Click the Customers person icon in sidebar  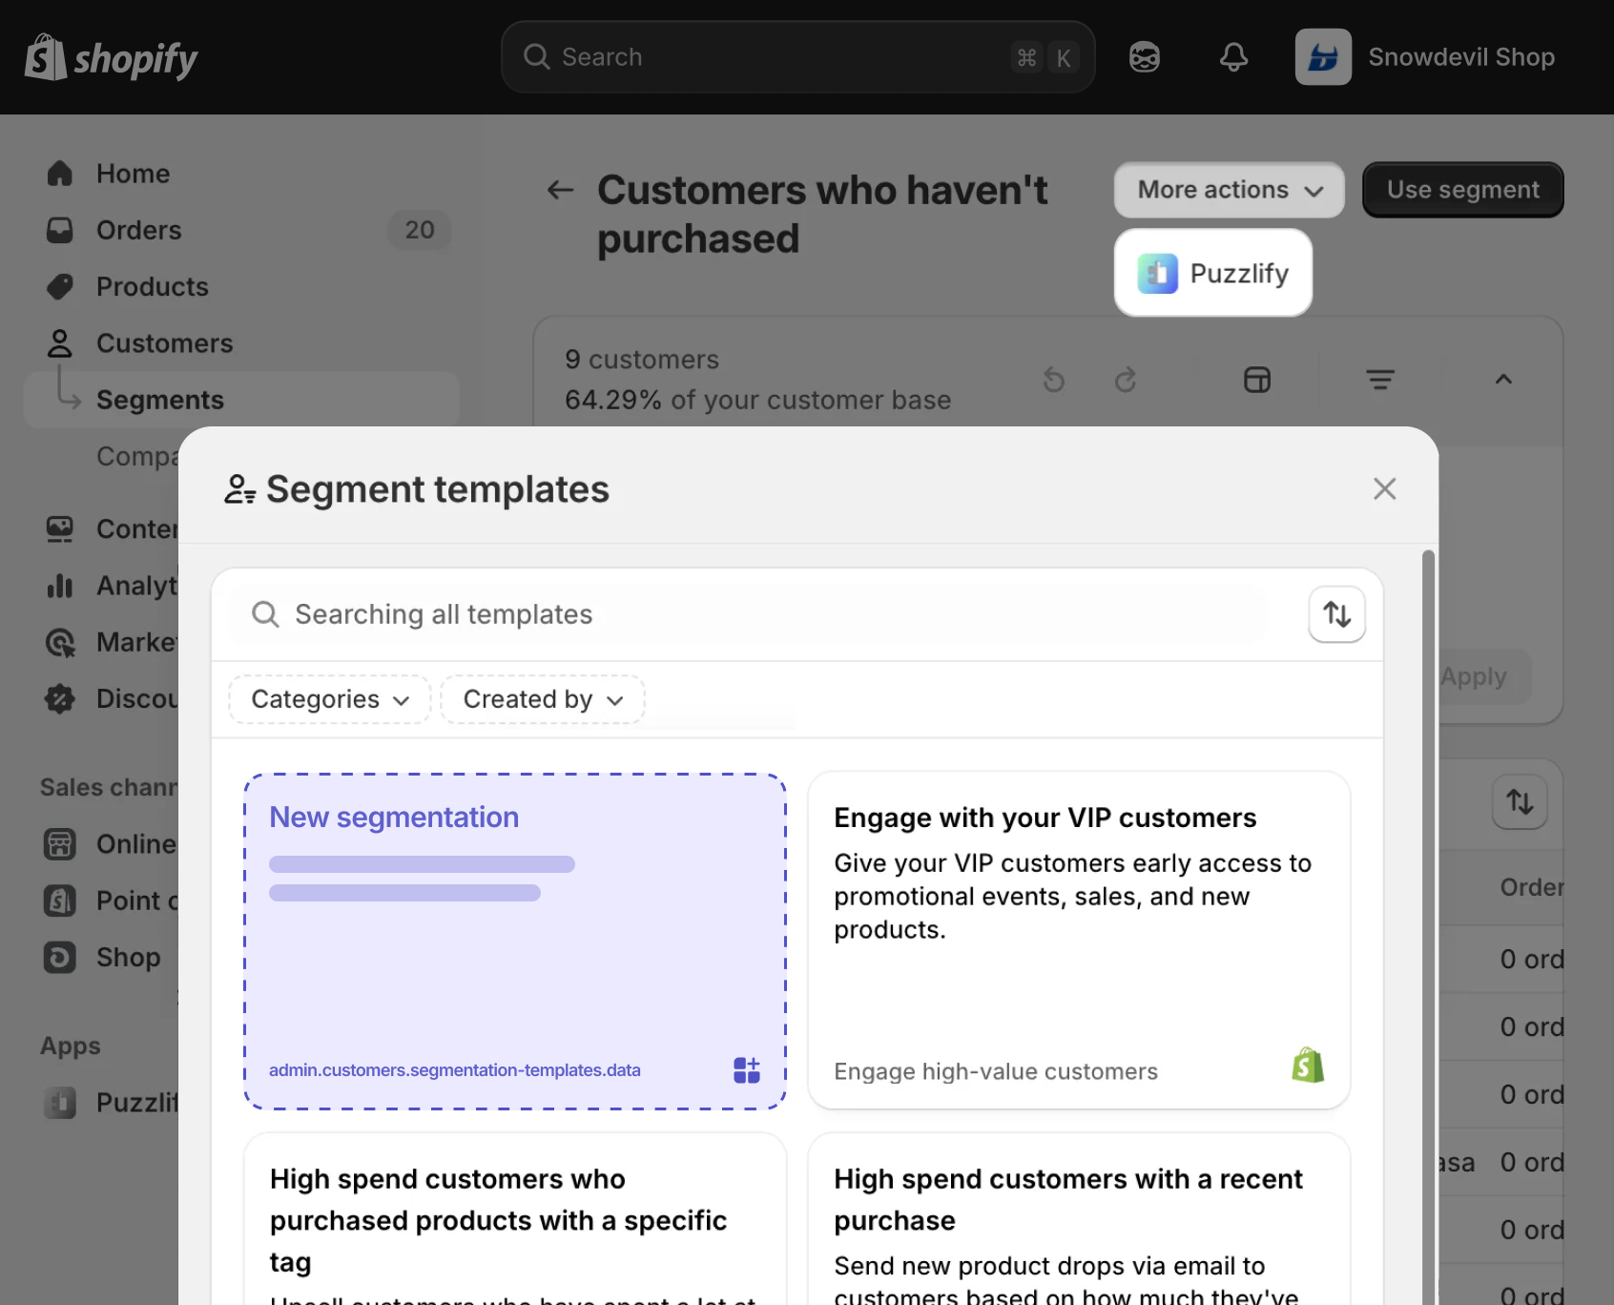click(x=60, y=343)
